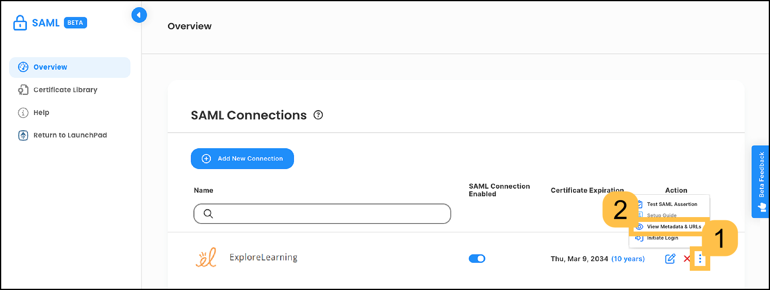Open the Certificate Library from sidebar
Screen dimensions: 770x290
coord(65,90)
